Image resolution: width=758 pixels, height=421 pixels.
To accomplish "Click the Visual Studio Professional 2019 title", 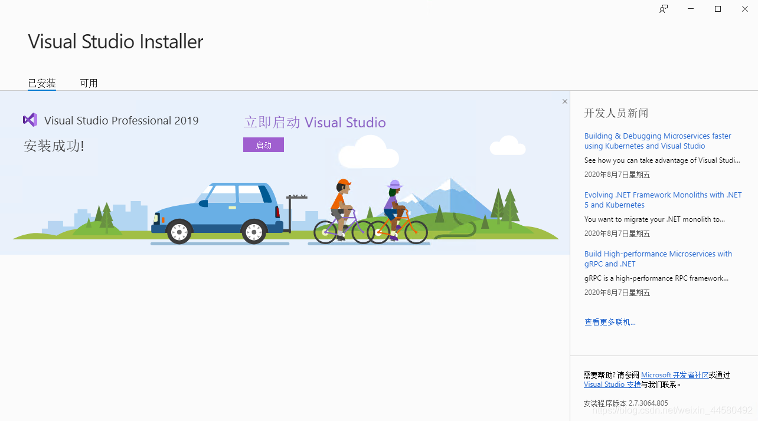I will point(122,120).
